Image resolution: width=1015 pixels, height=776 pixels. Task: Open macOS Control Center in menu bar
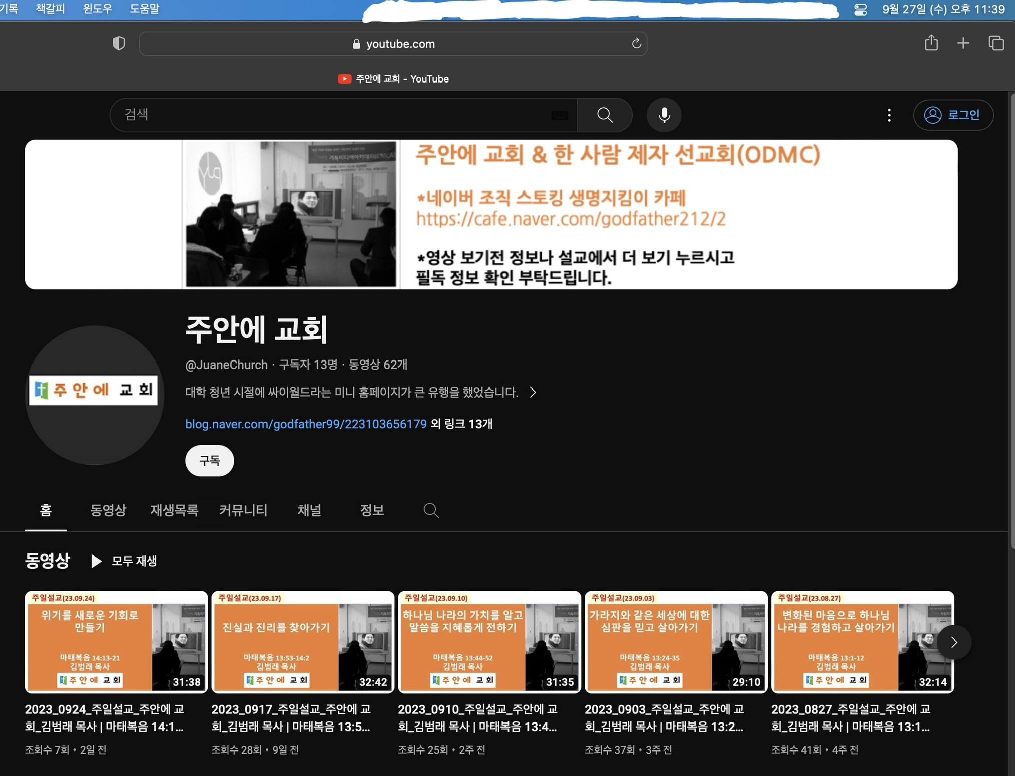click(x=860, y=9)
